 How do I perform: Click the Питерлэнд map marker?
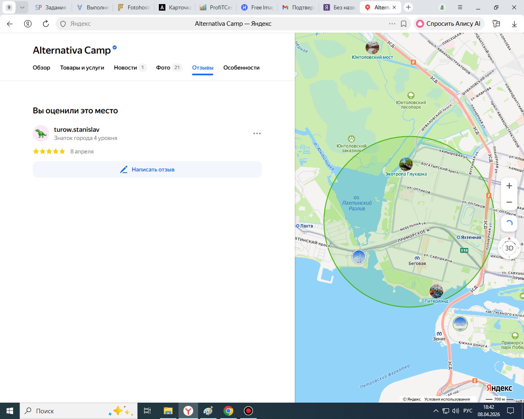point(436,291)
